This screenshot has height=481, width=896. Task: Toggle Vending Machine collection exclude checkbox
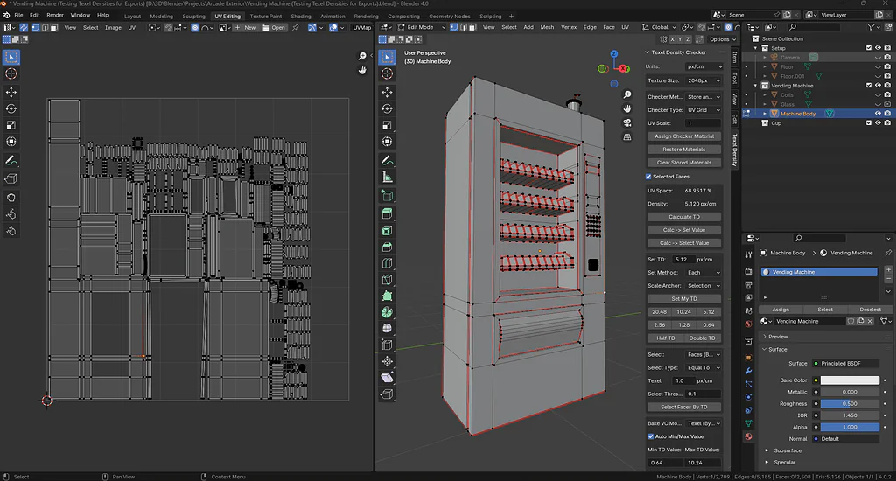(x=869, y=86)
